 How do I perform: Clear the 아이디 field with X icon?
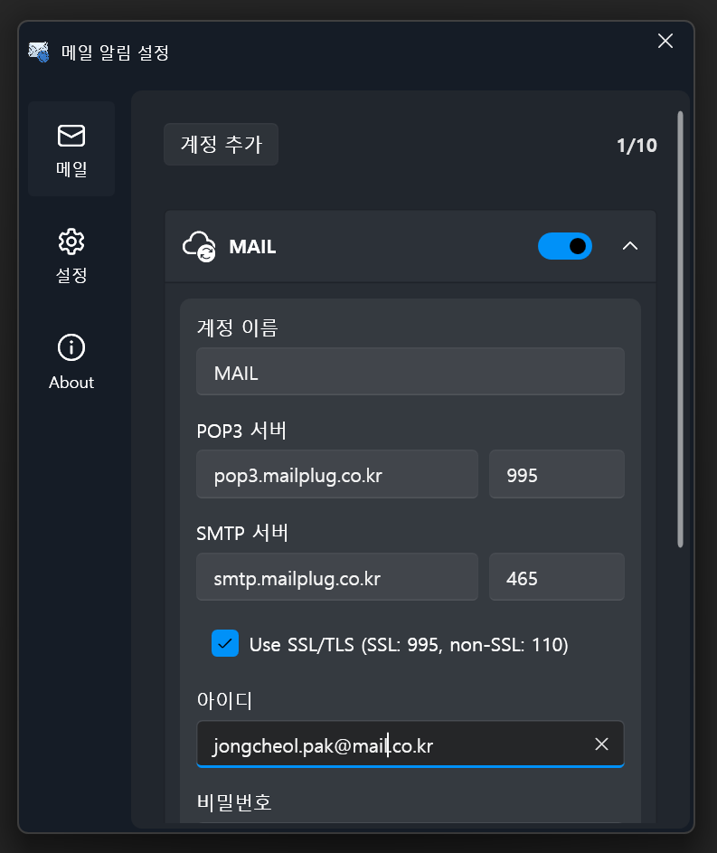601,744
